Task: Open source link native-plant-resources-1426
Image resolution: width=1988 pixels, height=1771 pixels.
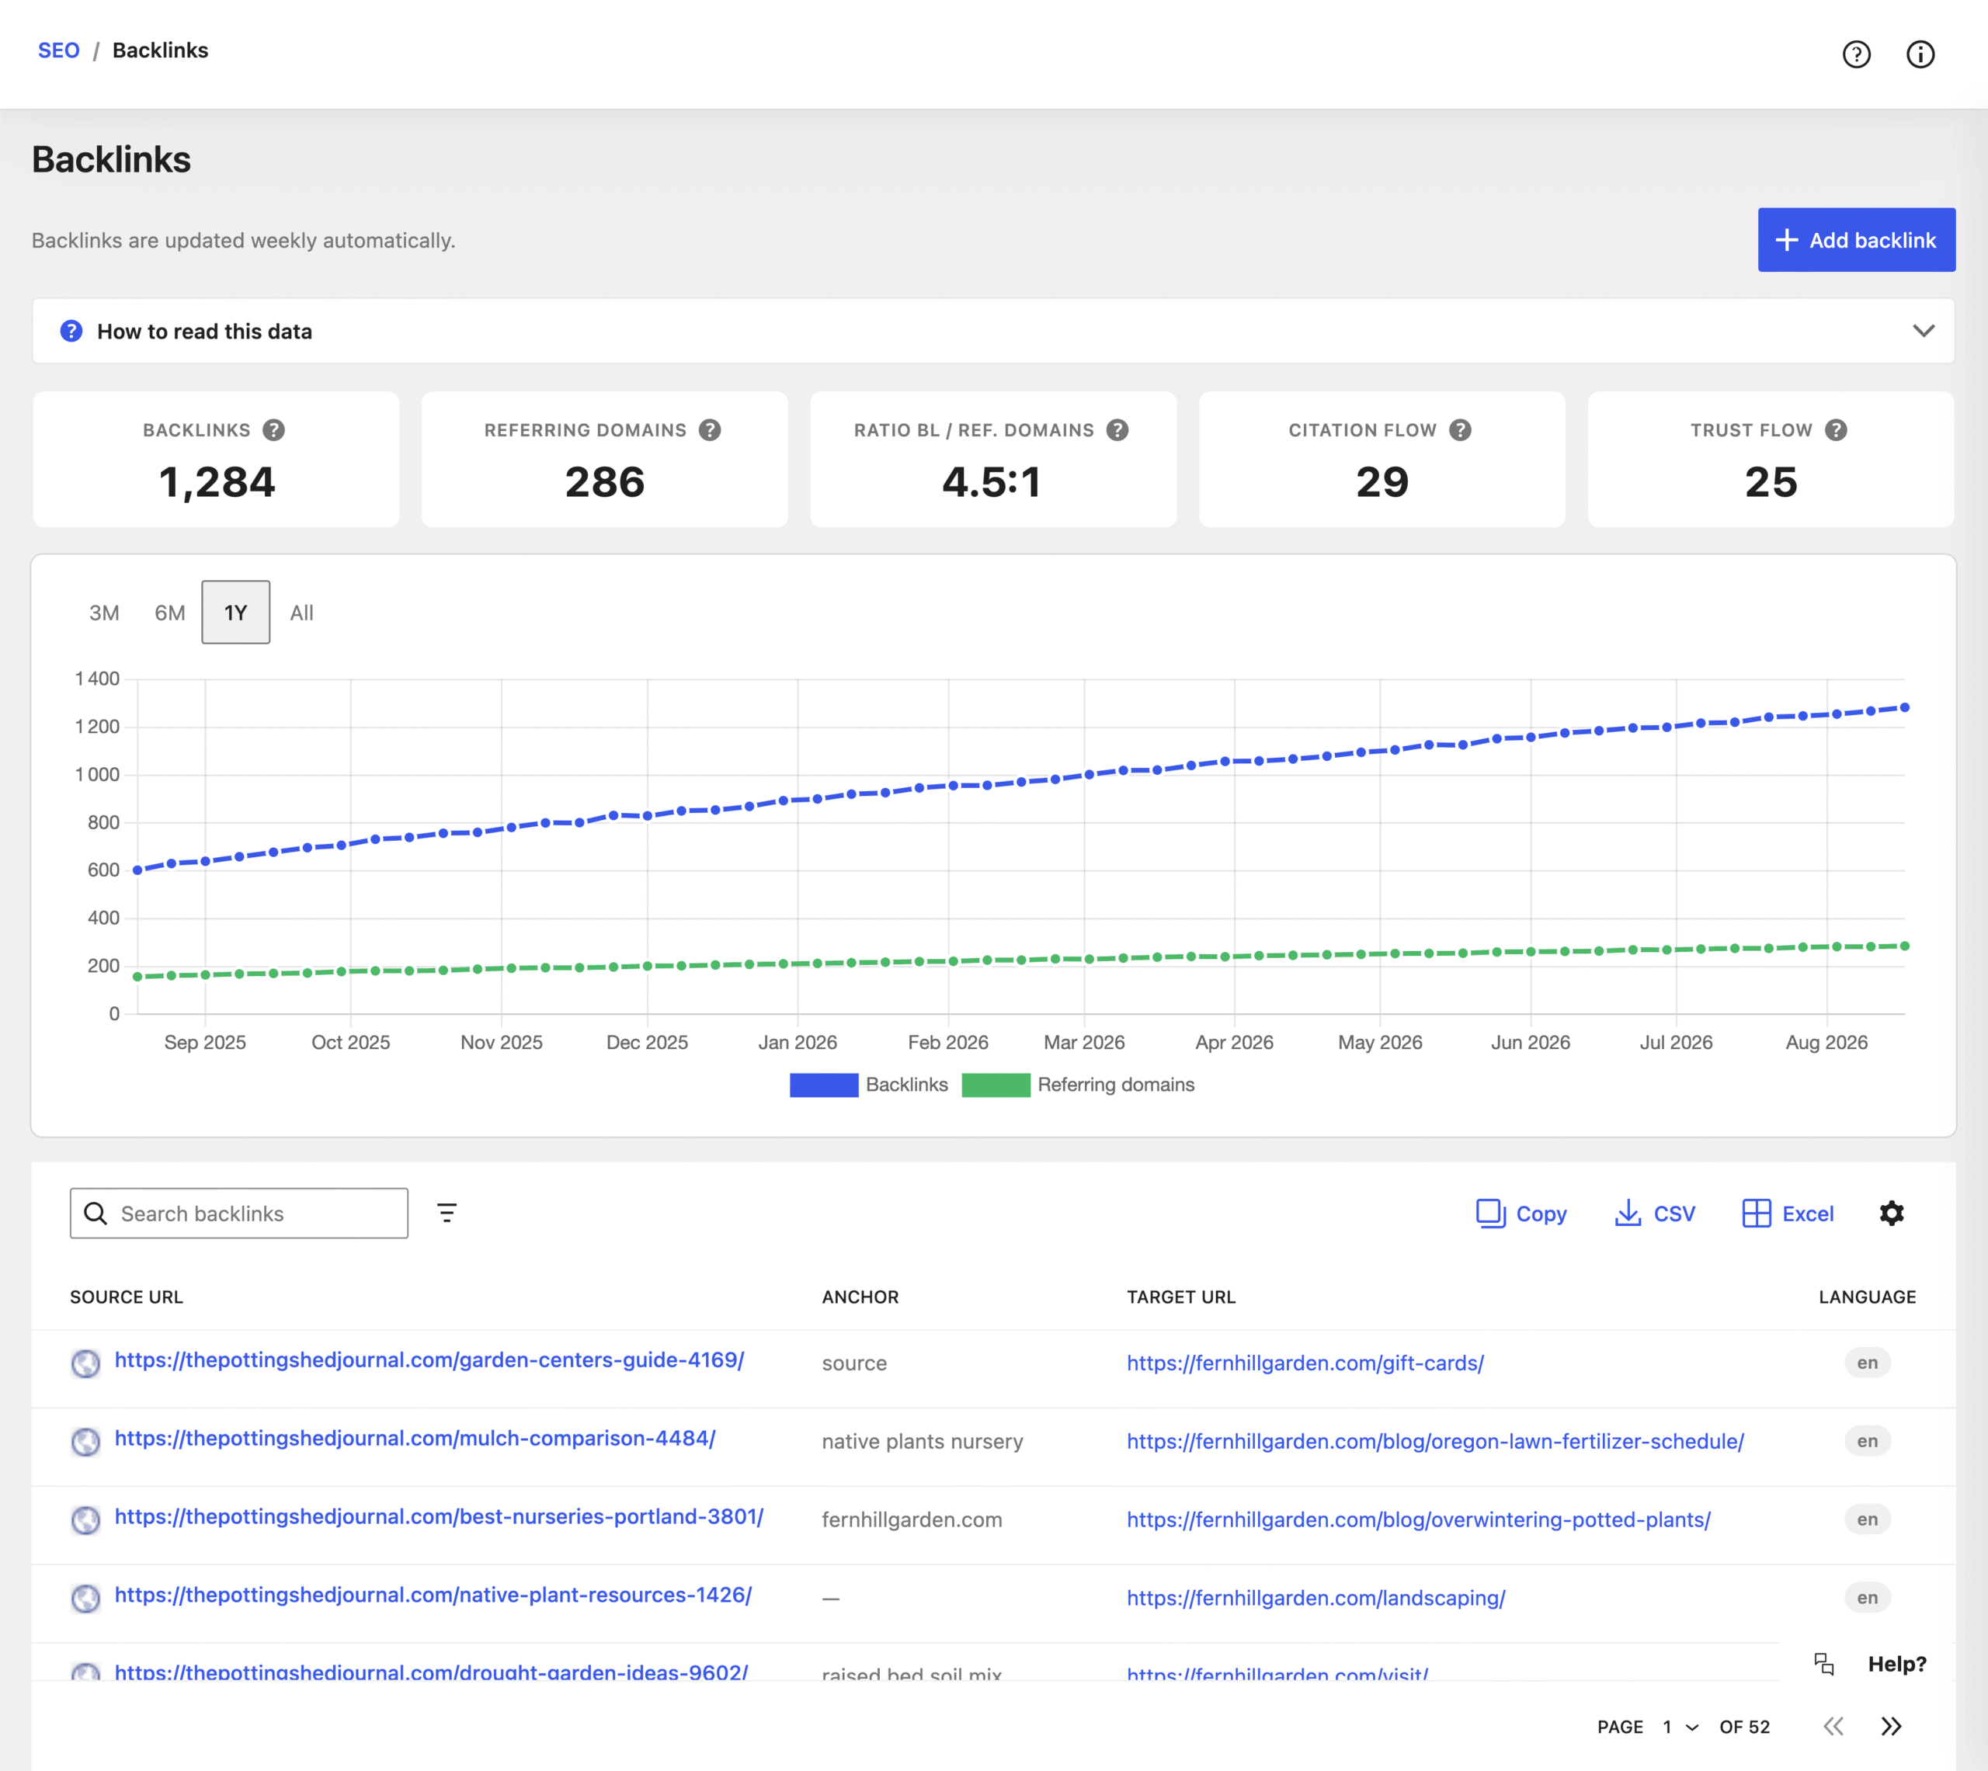Action: click(x=433, y=1595)
